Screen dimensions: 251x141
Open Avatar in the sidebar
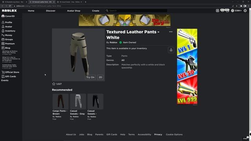click(7, 27)
